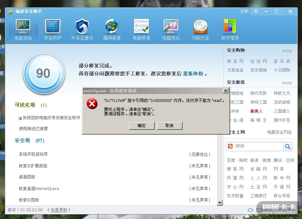Open more under 安全游戏
Screen dimensions: 302x219
coord(287,83)
